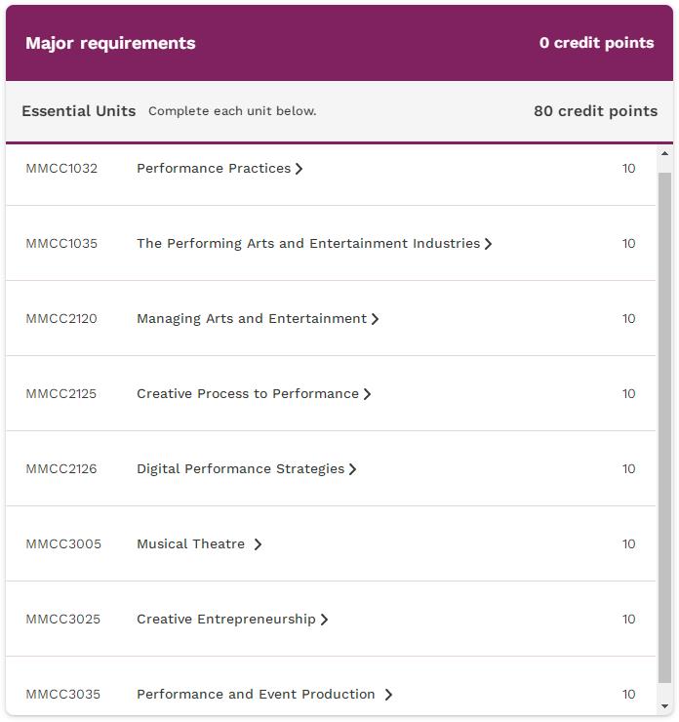Image resolution: width=679 pixels, height=722 pixels.
Task: Open Creative Entrepreneurship unit page
Action: (x=226, y=619)
